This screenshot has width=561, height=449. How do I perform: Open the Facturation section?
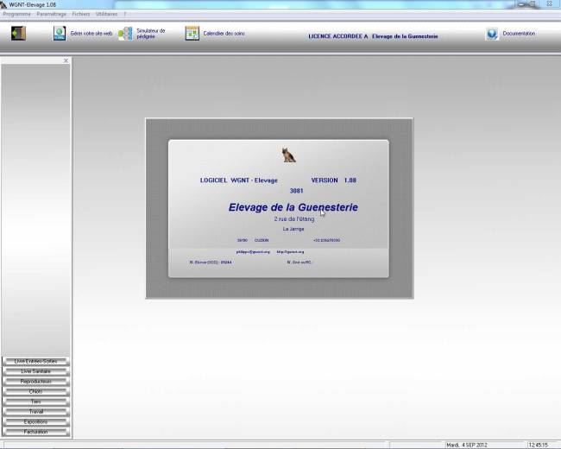click(35, 432)
